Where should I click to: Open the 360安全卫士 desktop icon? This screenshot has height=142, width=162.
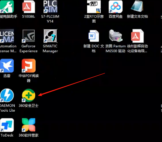(29, 95)
